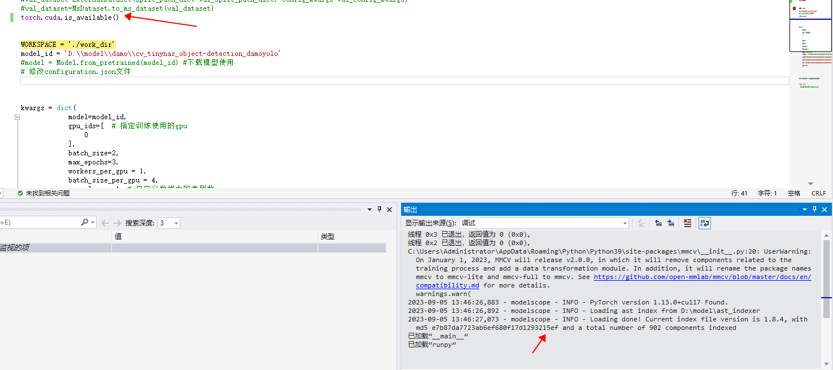Screen dimensions: 833x370
Task: Click the torch.cuda.is_available() code line
Action: (70, 18)
